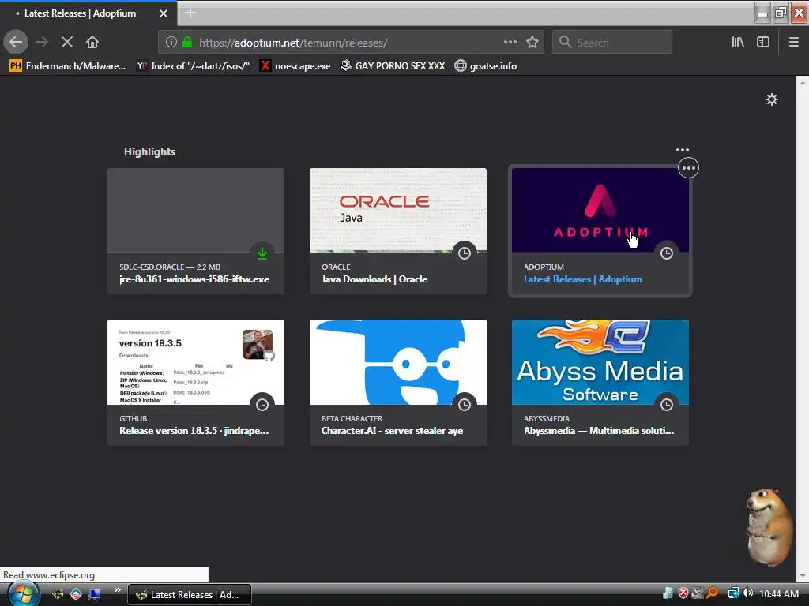Click the Search input field

tap(612, 43)
